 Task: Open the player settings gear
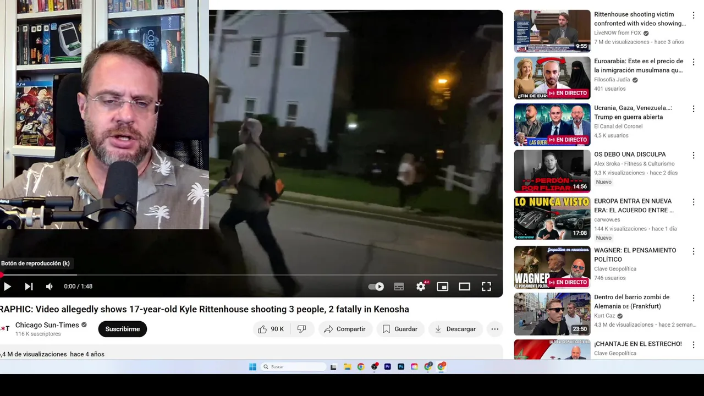421,287
